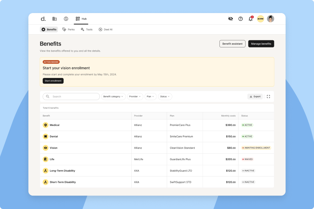Click the Export button
This screenshot has height=209, width=314.
[x=255, y=96]
